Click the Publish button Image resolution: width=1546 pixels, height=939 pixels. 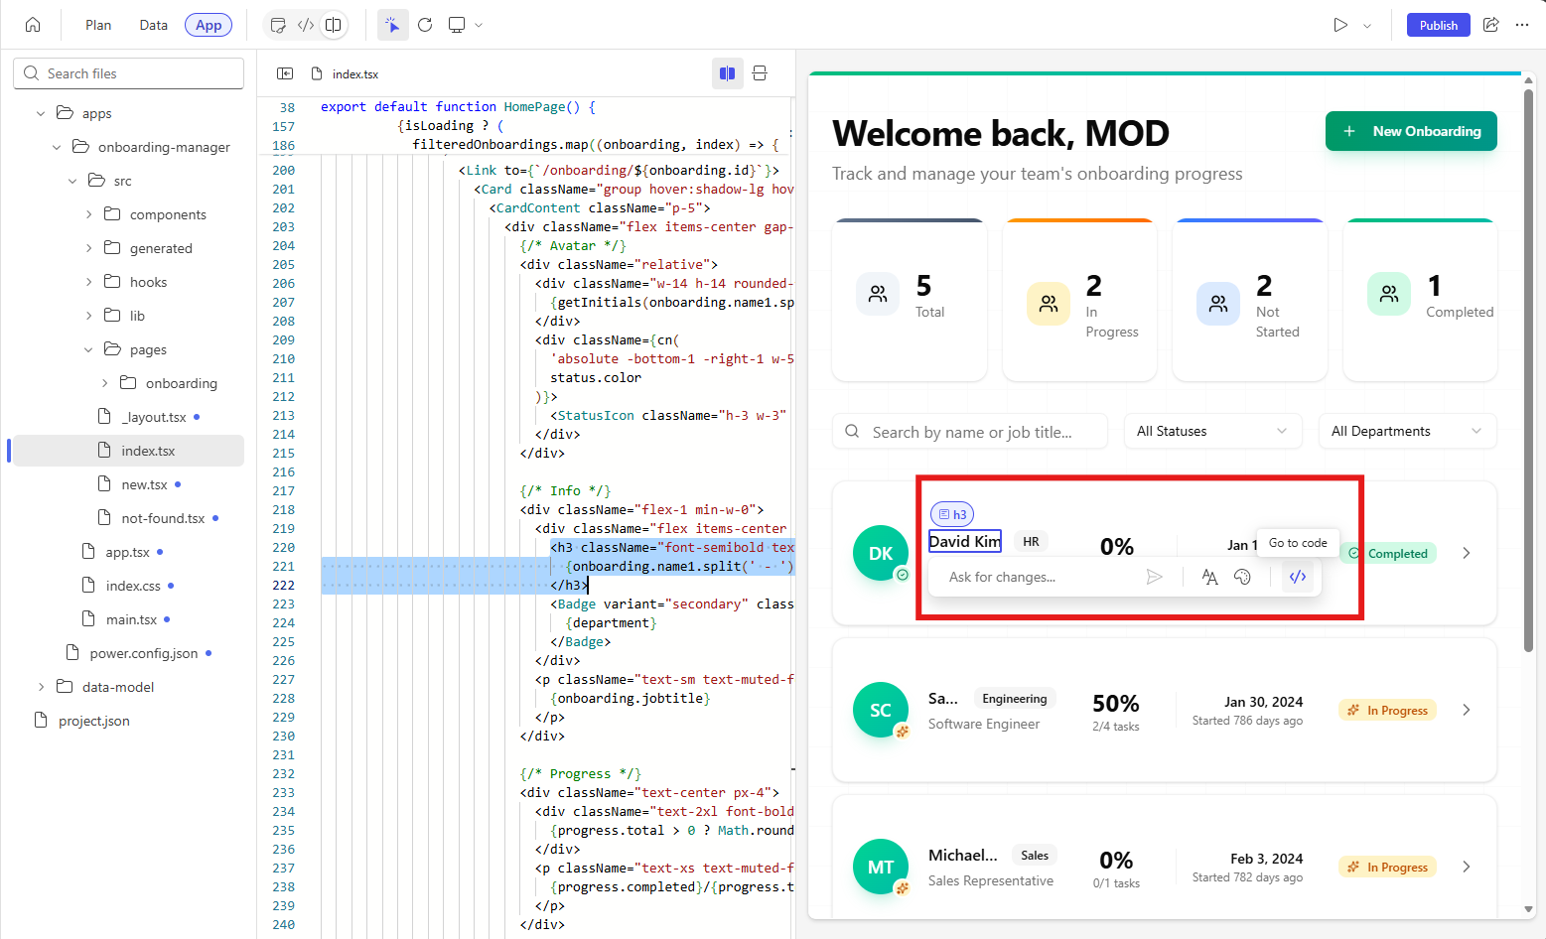1438,25
